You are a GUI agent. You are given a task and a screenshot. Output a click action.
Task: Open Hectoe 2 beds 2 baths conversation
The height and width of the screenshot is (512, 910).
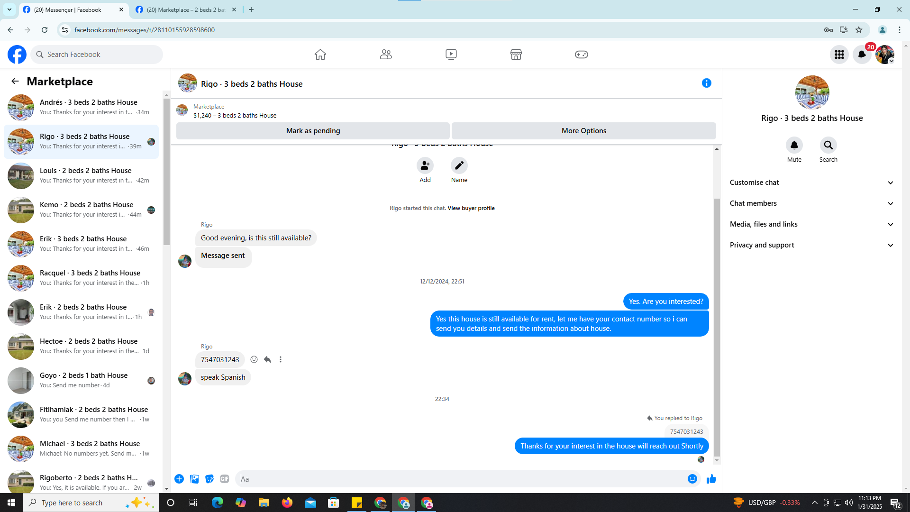click(x=82, y=347)
